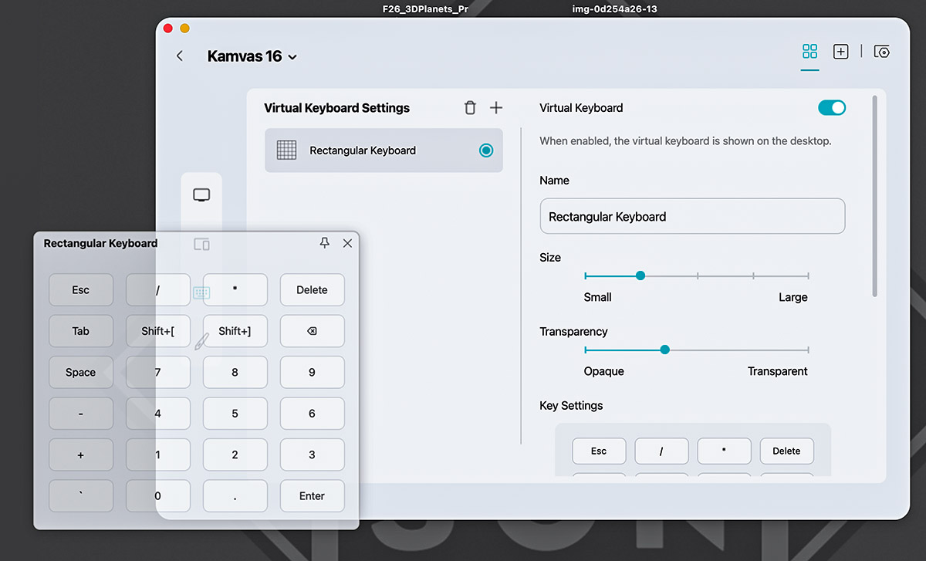The height and width of the screenshot is (561, 926).
Task: Select the Rectangular Keyboard radio button
Action: 486,150
